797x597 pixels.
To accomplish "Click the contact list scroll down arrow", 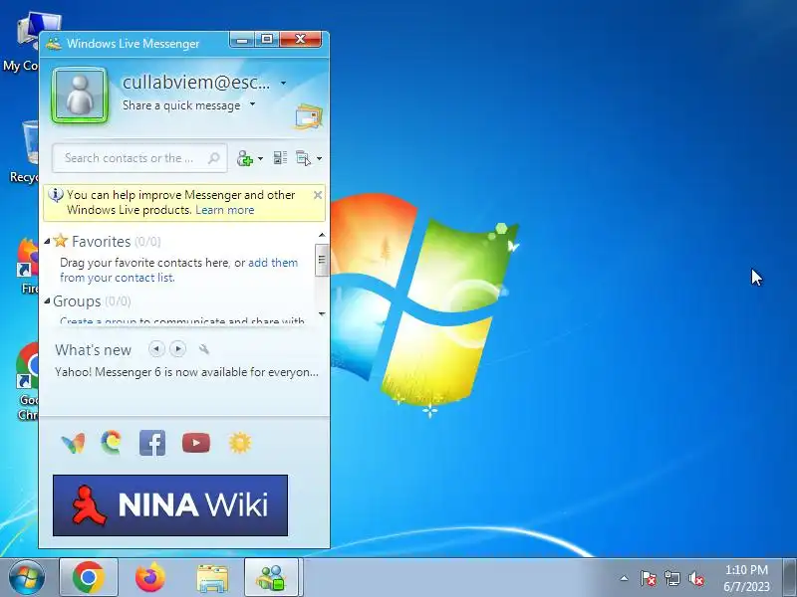I will click(322, 314).
